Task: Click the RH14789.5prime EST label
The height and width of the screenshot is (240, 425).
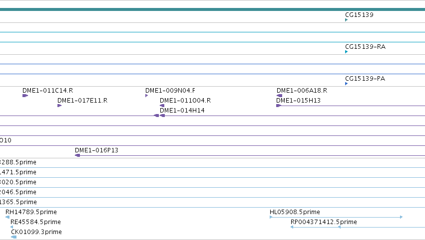Action: (x=31, y=212)
